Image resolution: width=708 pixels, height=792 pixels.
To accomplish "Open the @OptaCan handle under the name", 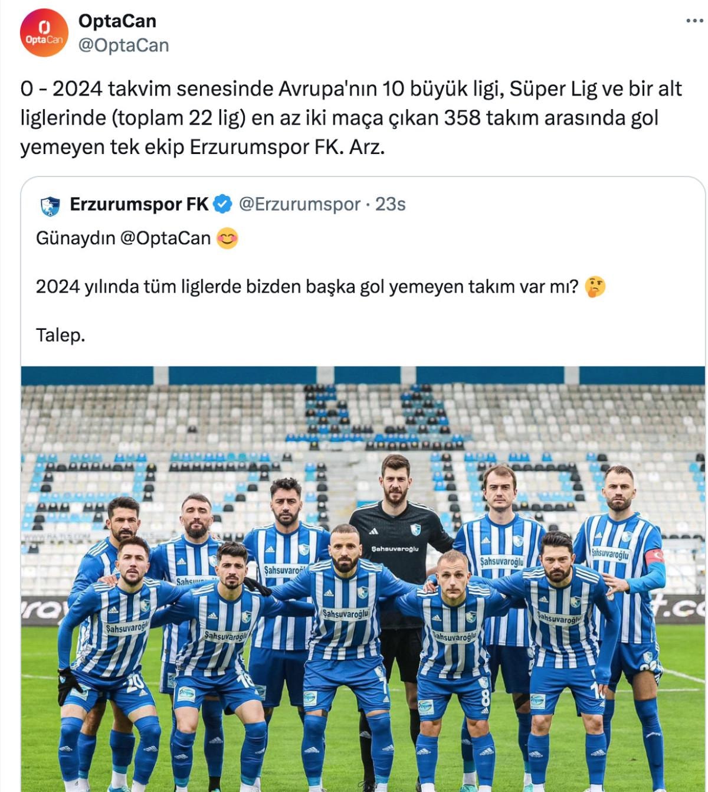I will [x=124, y=45].
